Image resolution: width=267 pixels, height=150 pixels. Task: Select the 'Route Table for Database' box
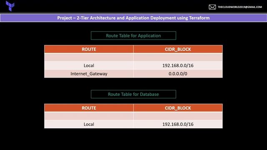click(133, 94)
